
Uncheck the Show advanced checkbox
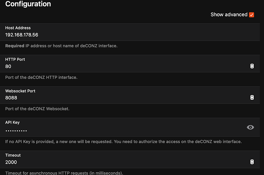click(x=251, y=15)
